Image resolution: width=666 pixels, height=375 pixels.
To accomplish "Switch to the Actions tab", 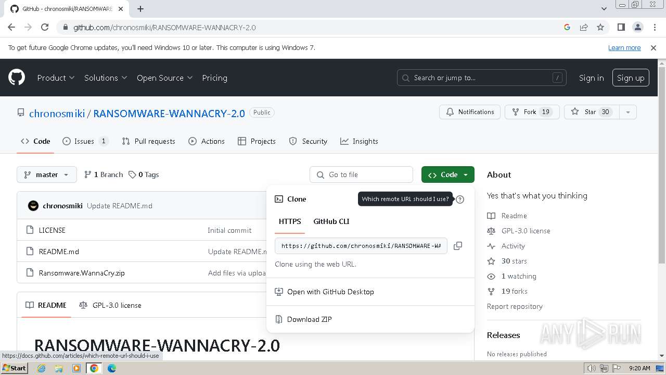I will [207, 141].
